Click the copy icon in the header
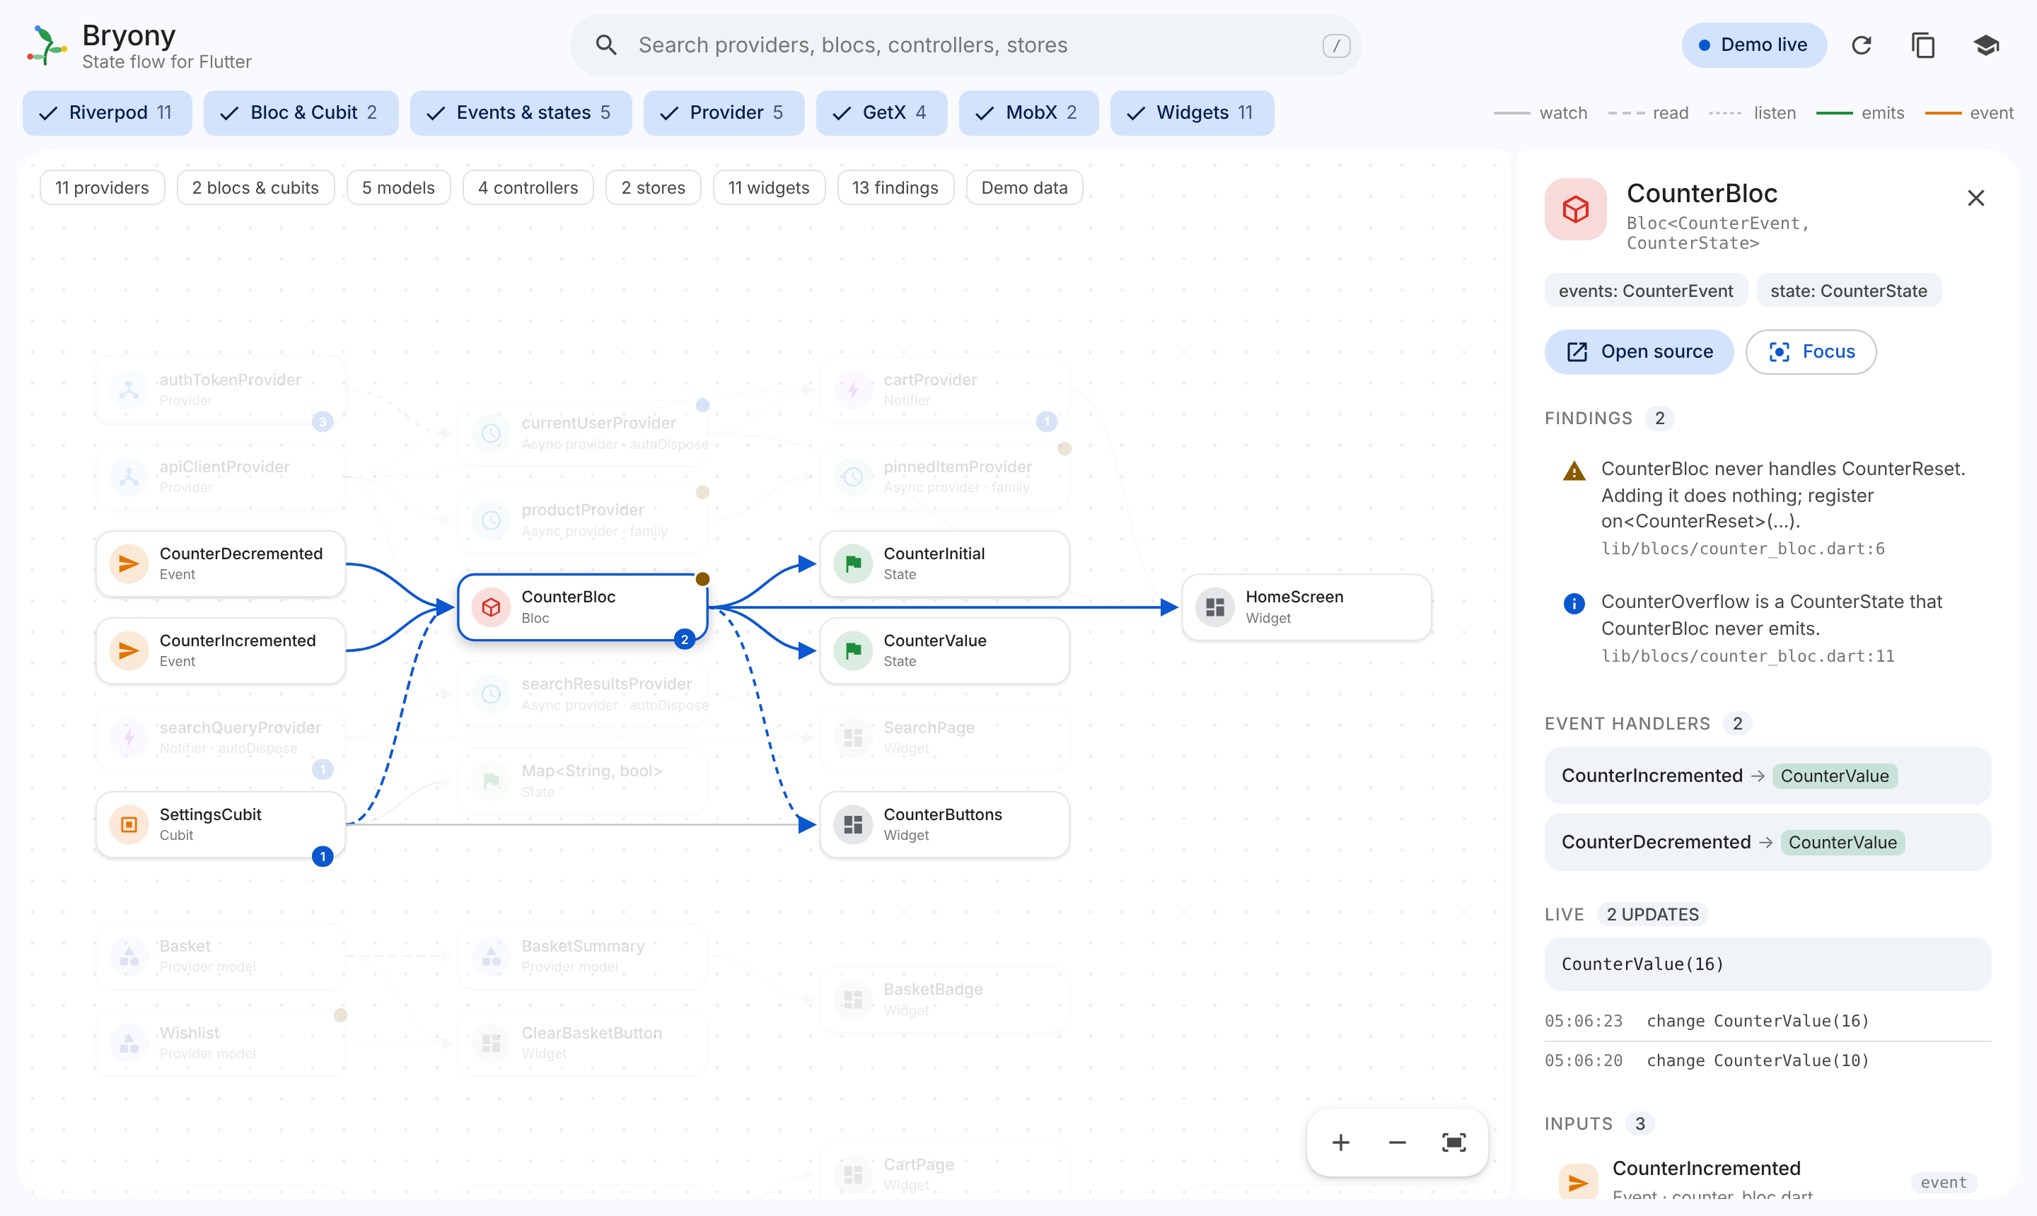This screenshot has height=1216, width=2037. point(1923,45)
